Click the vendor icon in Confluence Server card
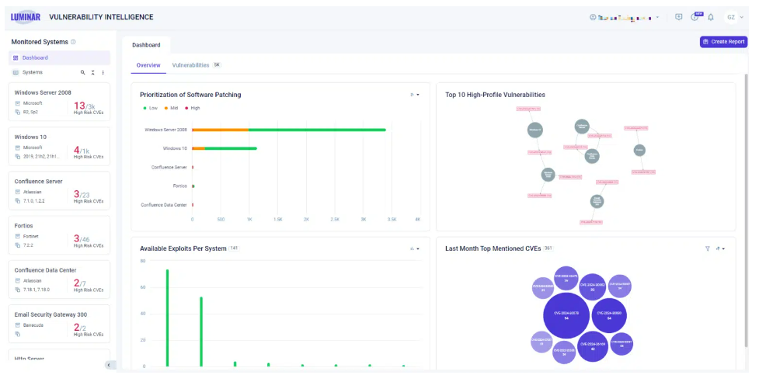Image resolution: width=759 pixels, height=382 pixels. point(17,192)
